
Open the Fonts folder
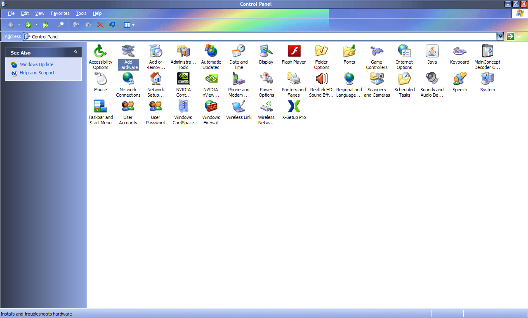tap(349, 54)
